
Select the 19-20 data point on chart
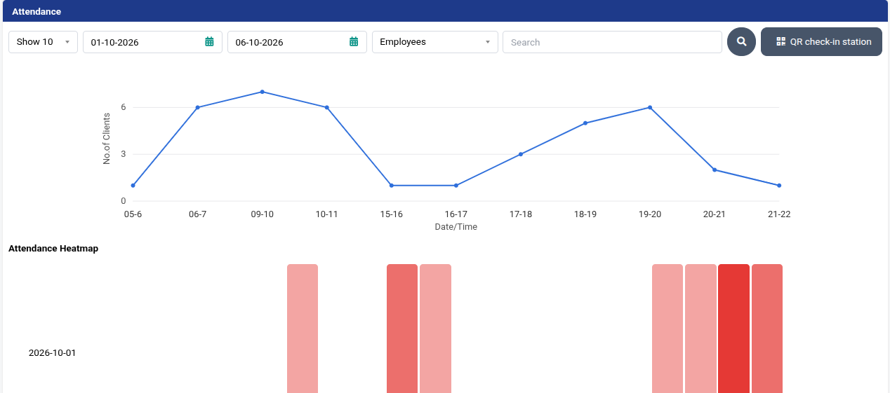coord(650,107)
